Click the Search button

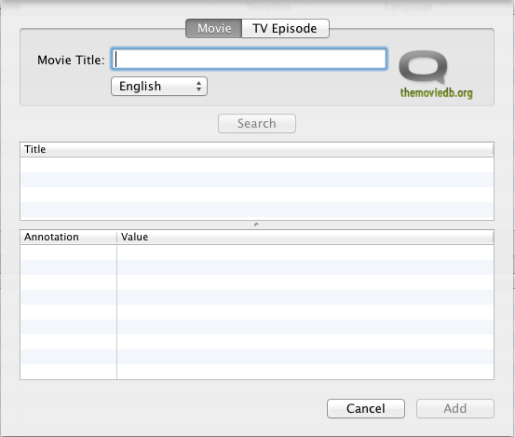257,124
